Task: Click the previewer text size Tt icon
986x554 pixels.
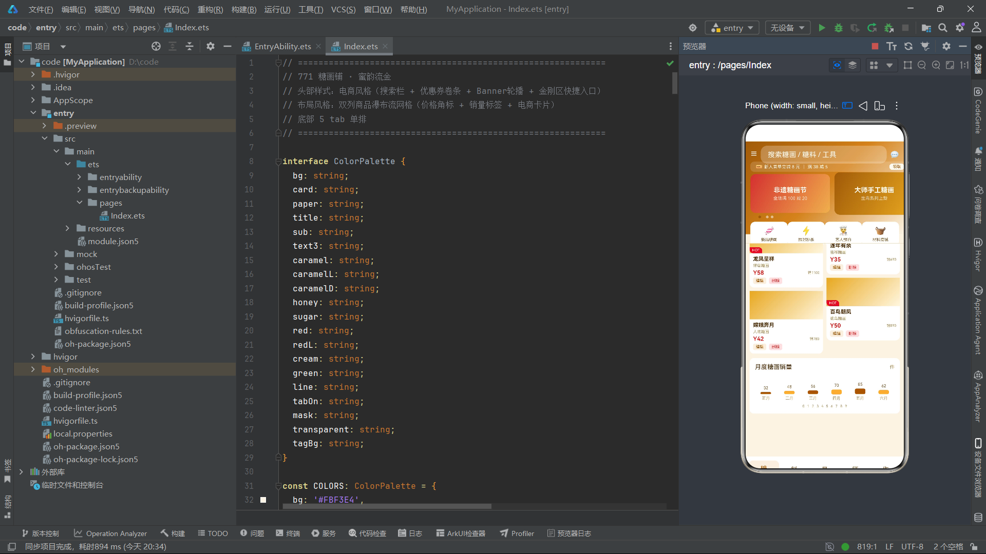Action: [x=892, y=46]
